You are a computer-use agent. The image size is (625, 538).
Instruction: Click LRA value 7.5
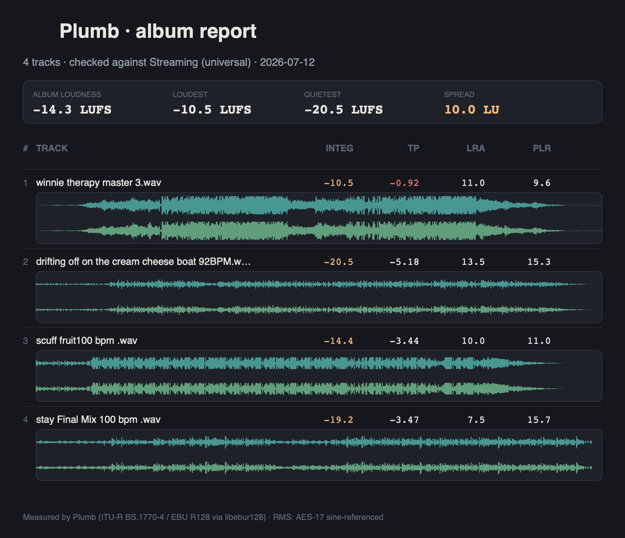pyautogui.click(x=476, y=420)
